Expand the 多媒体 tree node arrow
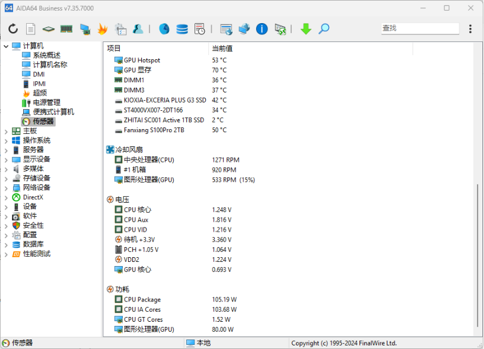The height and width of the screenshot is (349, 484). [x=6, y=169]
